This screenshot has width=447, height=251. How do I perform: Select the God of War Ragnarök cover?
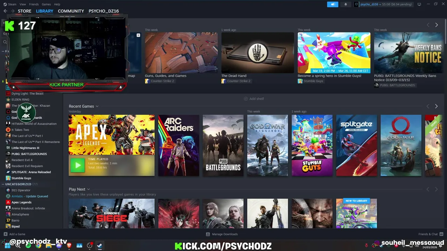(x=268, y=145)
